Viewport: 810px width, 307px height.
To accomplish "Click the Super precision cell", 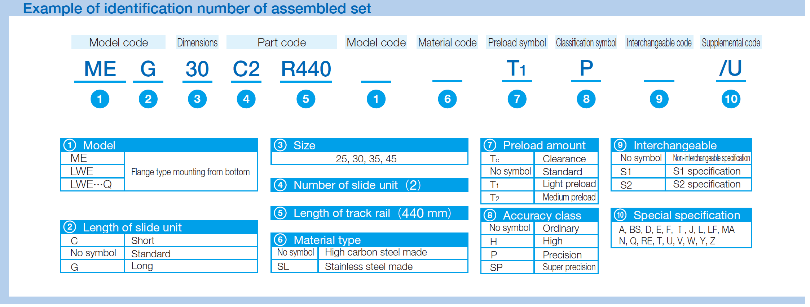I will click(x=569, y=267).
